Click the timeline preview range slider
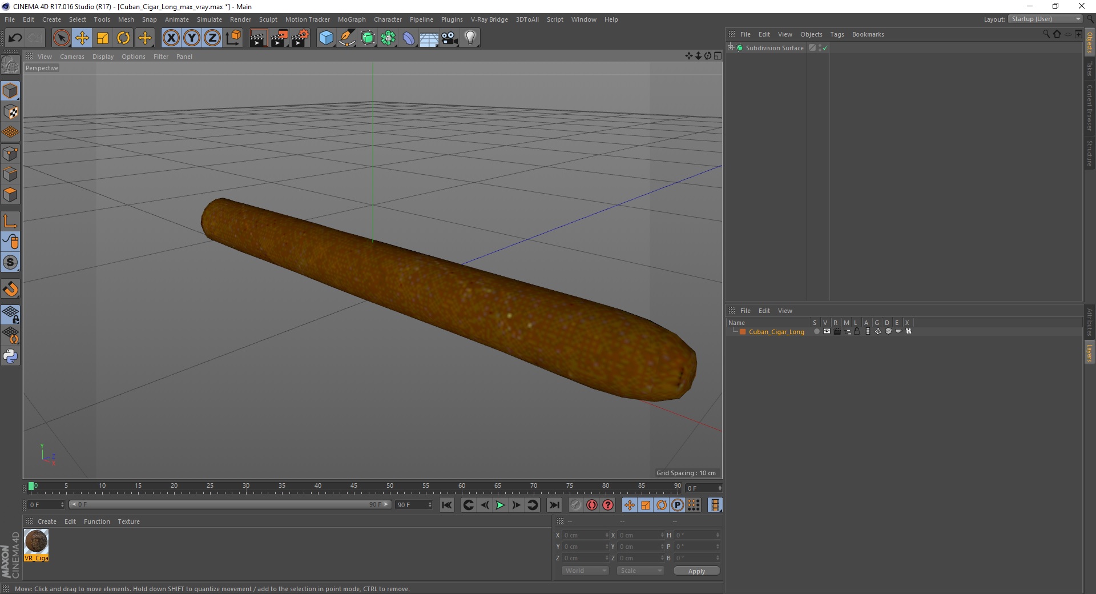The image size is (1096, 594). pos(229,504)
